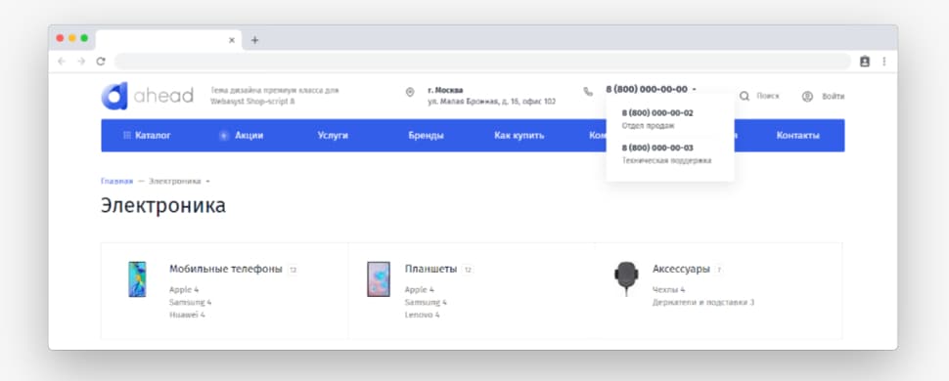Image resolution: width=949 pixels, height=381 pixels.
Task: Click the mobile phone product image
Action: pyautogui.click(x=137, y=278)
